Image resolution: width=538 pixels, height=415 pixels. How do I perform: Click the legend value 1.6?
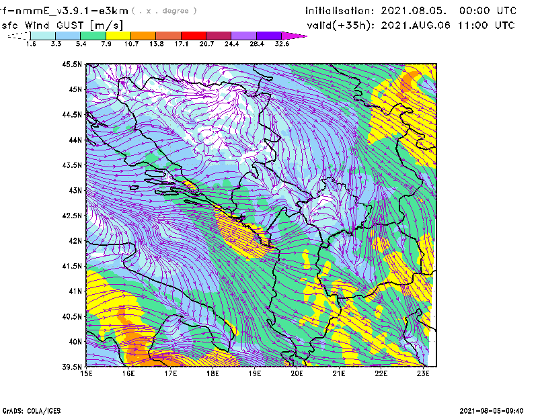(31, 44)
